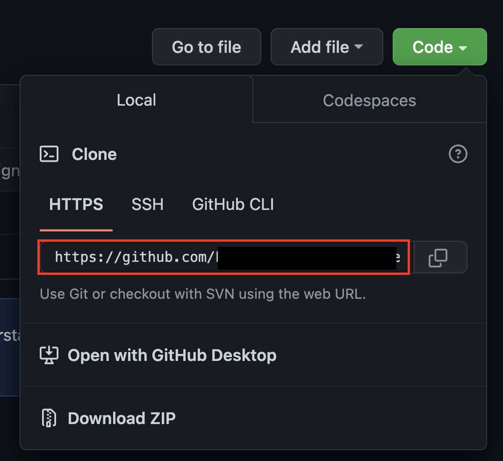Click the Add file caret arrow
Viewport: 503px width, 461px height.
pos(359,47)
